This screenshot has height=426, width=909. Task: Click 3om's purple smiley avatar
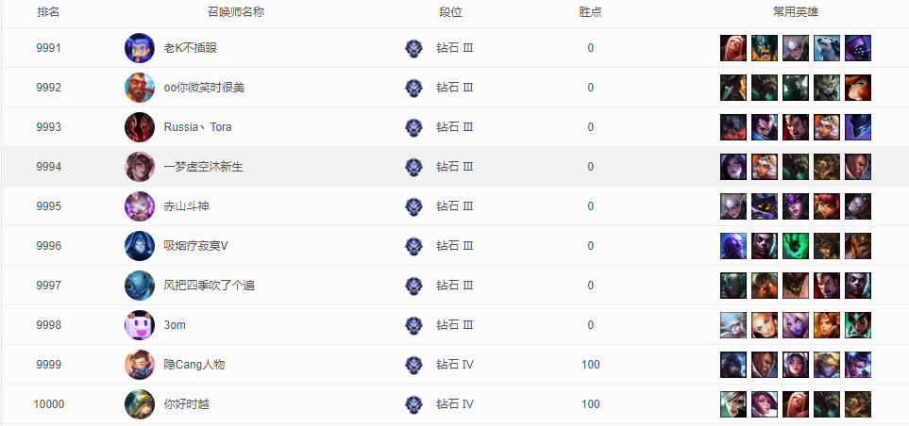[x=140, y=325]
